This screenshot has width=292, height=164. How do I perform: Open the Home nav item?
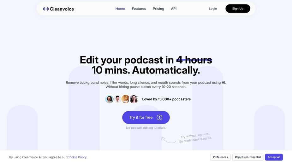coord(120,9)
